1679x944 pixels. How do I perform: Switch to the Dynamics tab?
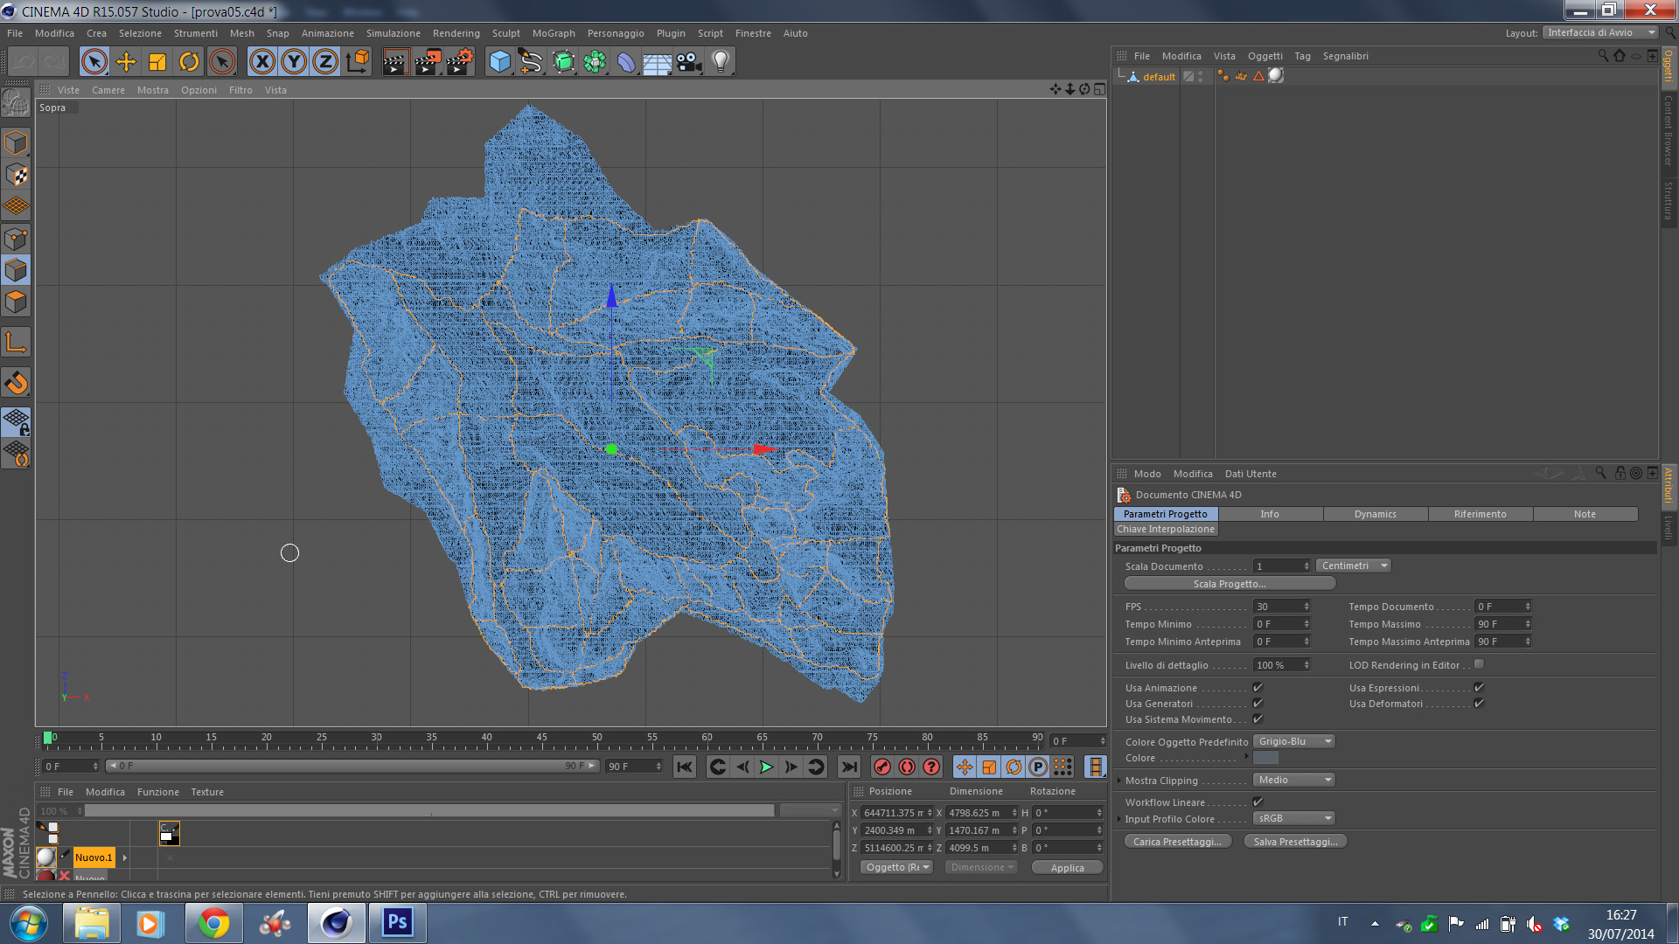tap(1375, 514)
